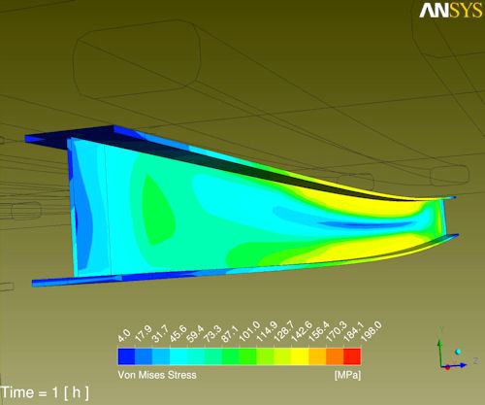Click the legend value "170.3"

pos(337,332)
